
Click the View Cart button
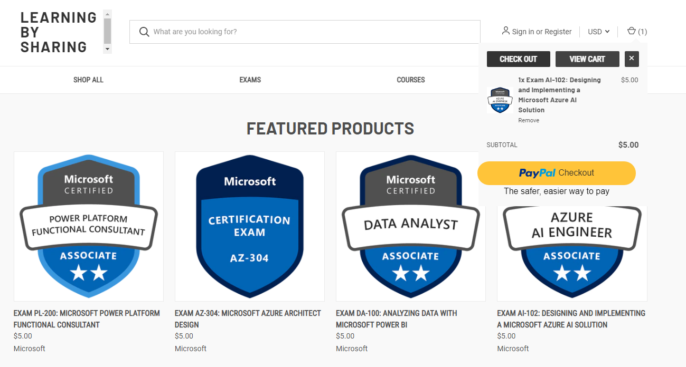click(x=587, y=59)
